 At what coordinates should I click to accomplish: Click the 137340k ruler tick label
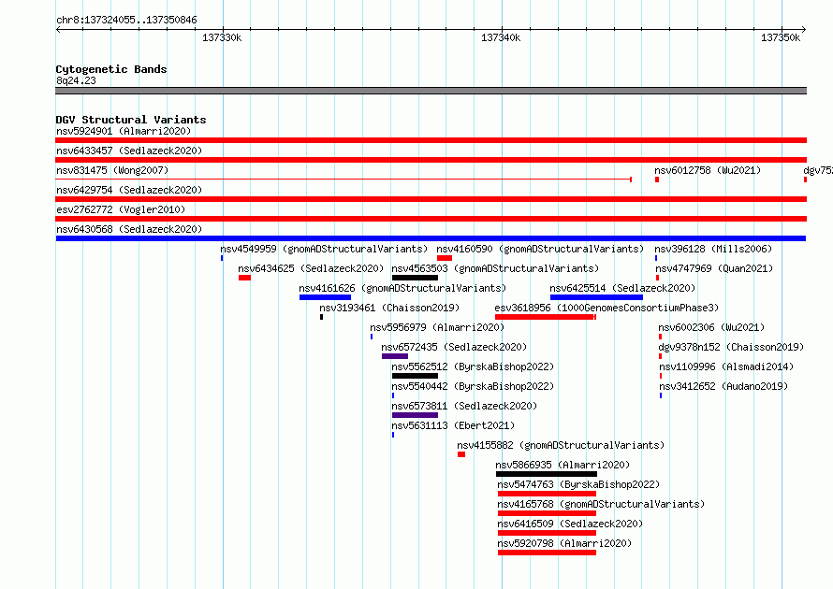point(501,37)
